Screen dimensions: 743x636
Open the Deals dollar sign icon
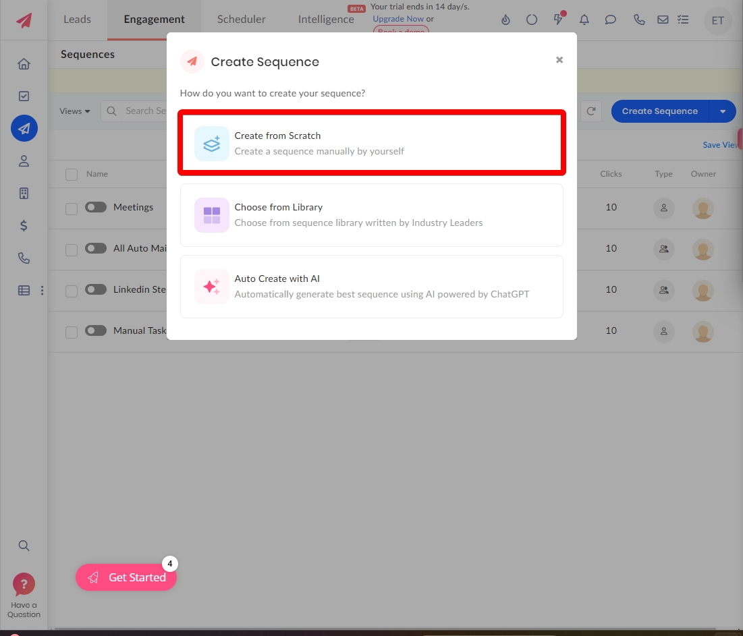[24, 226]
